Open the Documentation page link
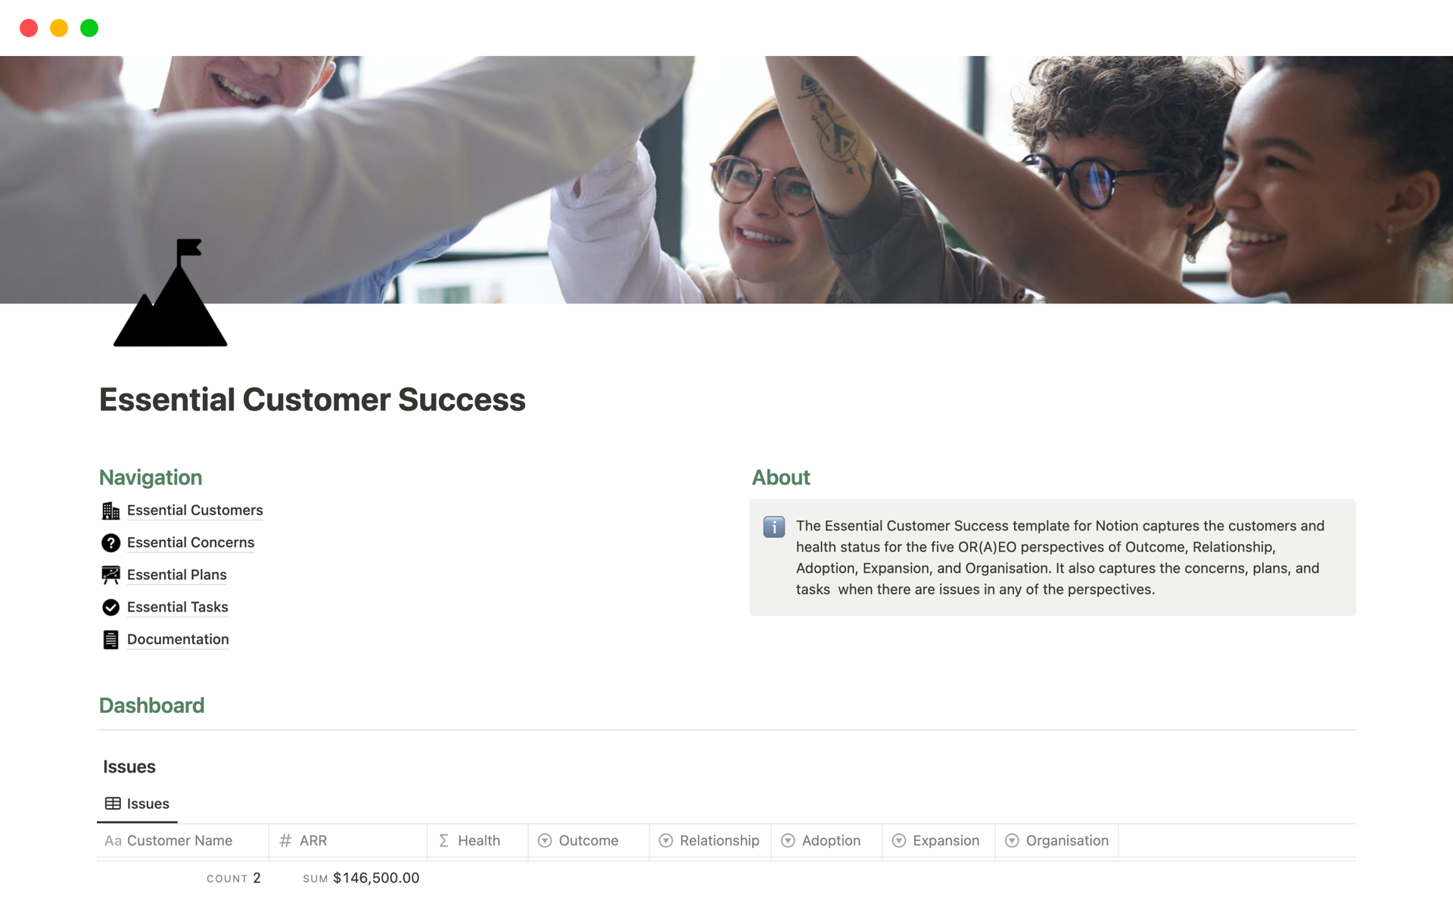The height and width of the screenshot is (908, 1453). [177, 638]
